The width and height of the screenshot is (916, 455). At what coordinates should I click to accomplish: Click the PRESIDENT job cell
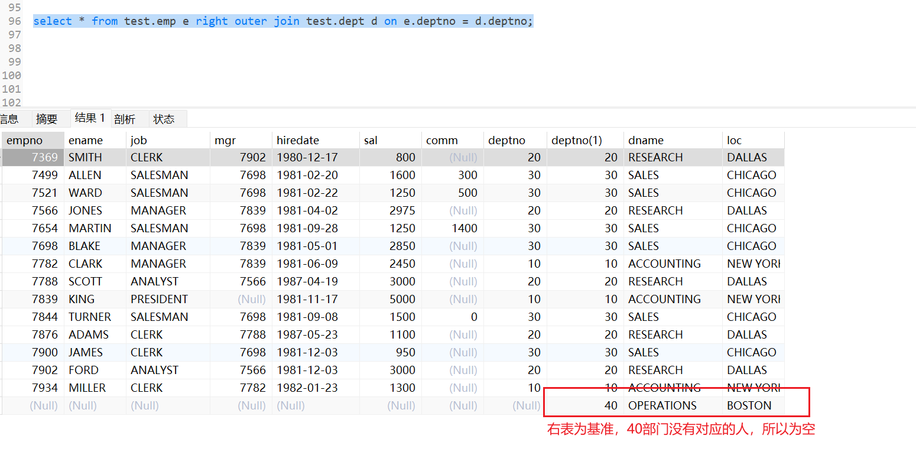point(160,300)
